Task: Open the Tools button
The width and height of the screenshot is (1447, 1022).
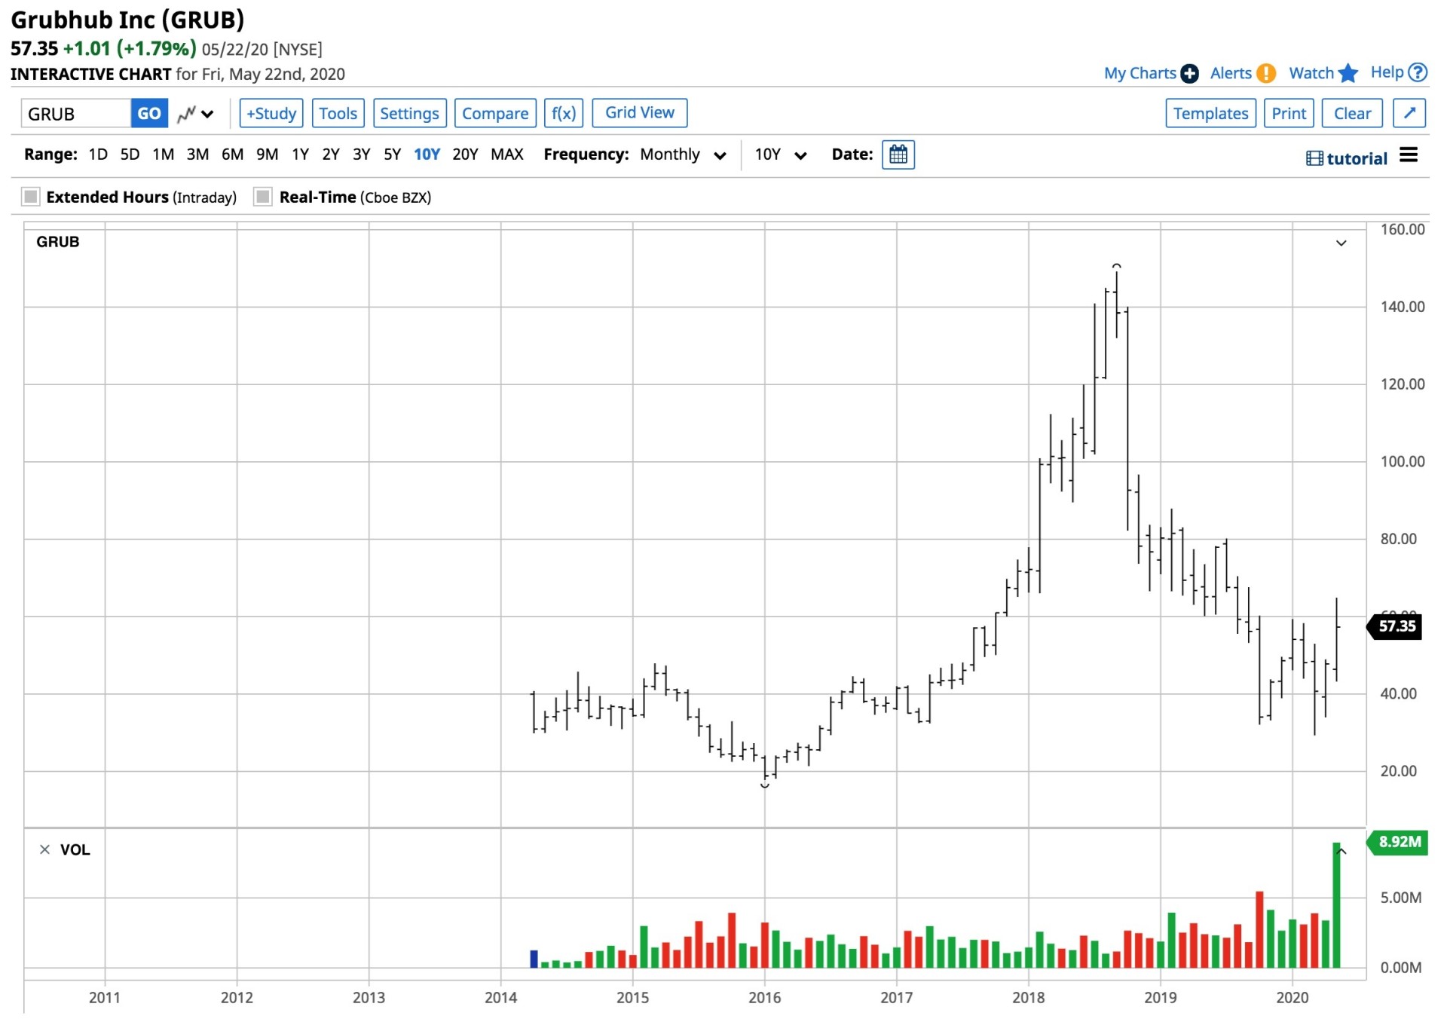Action: pos(338,114)
